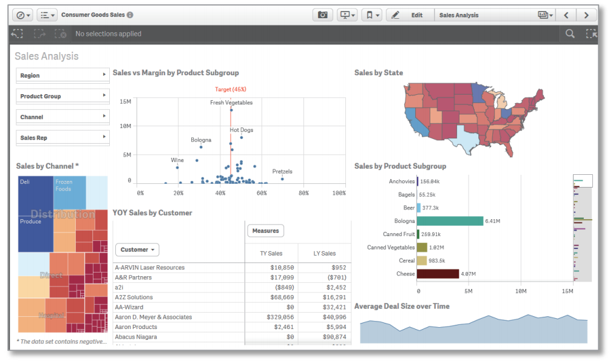Click the Bologna bar in Sales by Product Subgroup
The height and width of the screenshot is (363, 613).
click(x=449, y=221)
